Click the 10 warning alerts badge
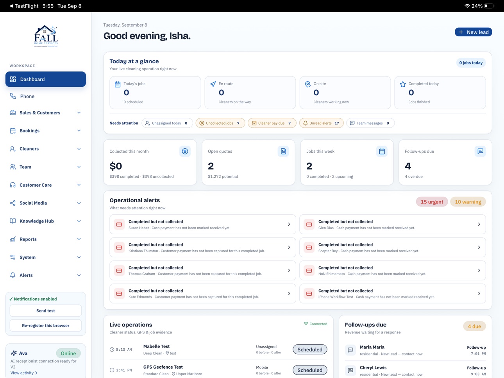This screenshot has height=378, width=504. [468, 202]
